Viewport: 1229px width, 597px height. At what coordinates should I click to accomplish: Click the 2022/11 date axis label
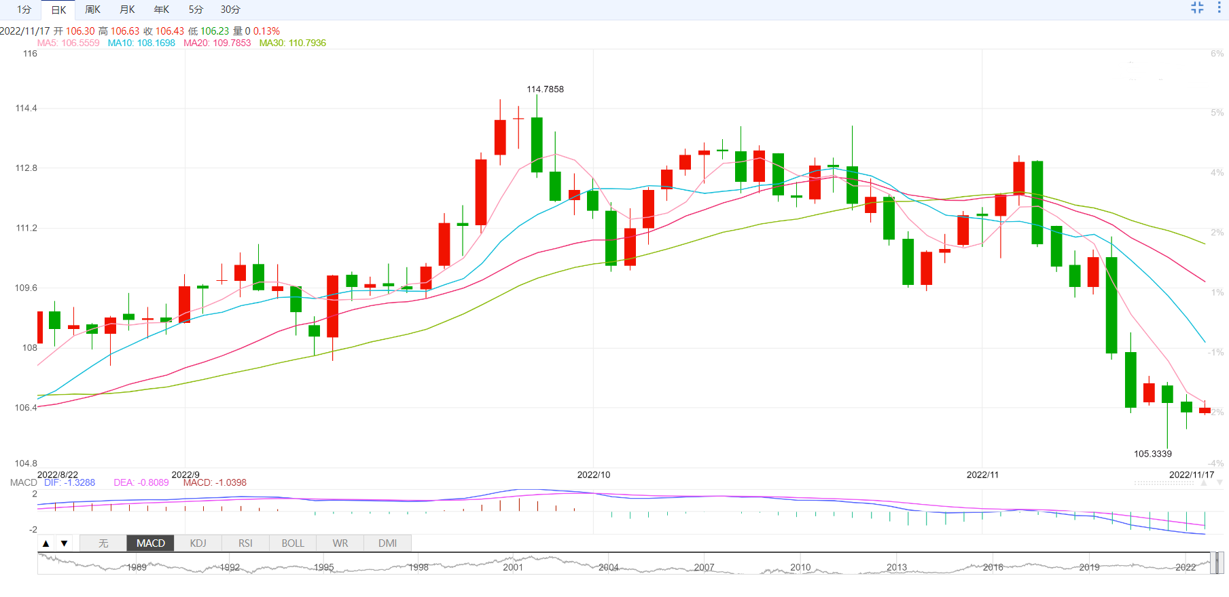[983, 474]
